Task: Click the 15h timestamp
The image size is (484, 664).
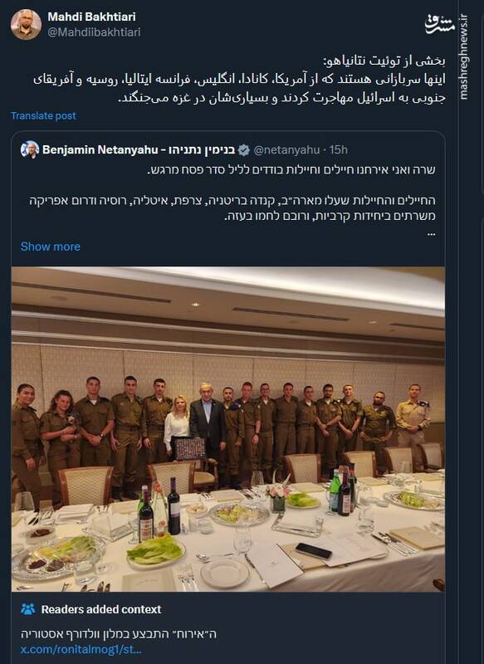Action: coord(339,150)
